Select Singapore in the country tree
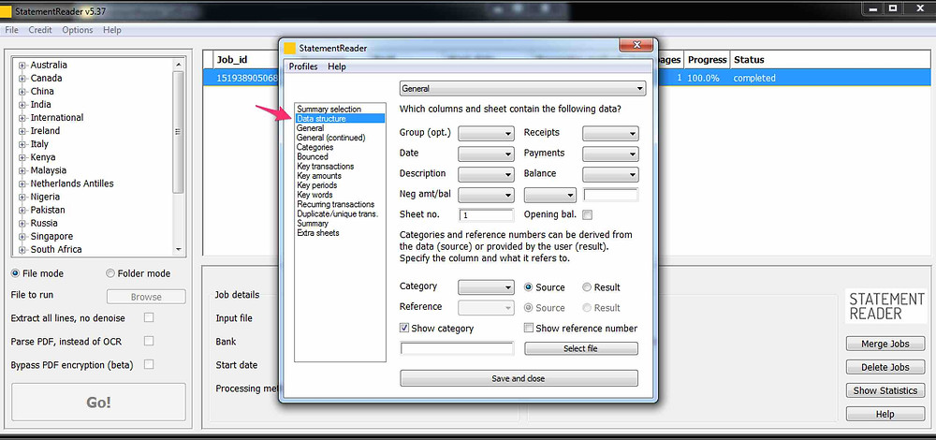 [51, 236]
